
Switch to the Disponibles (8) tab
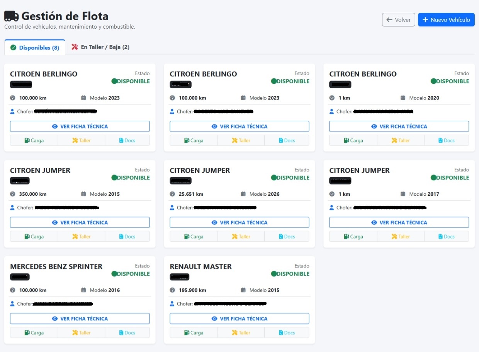pos(35,48)
